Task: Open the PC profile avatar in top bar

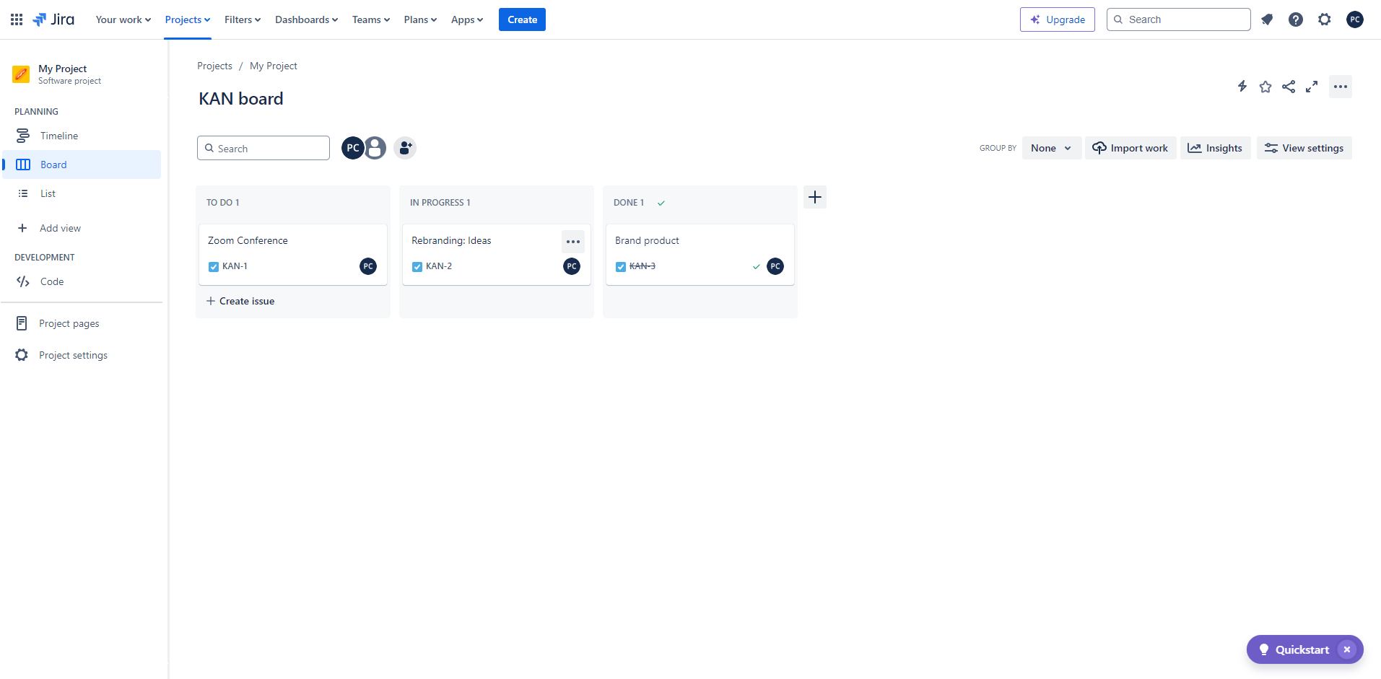Action: 1355,19
